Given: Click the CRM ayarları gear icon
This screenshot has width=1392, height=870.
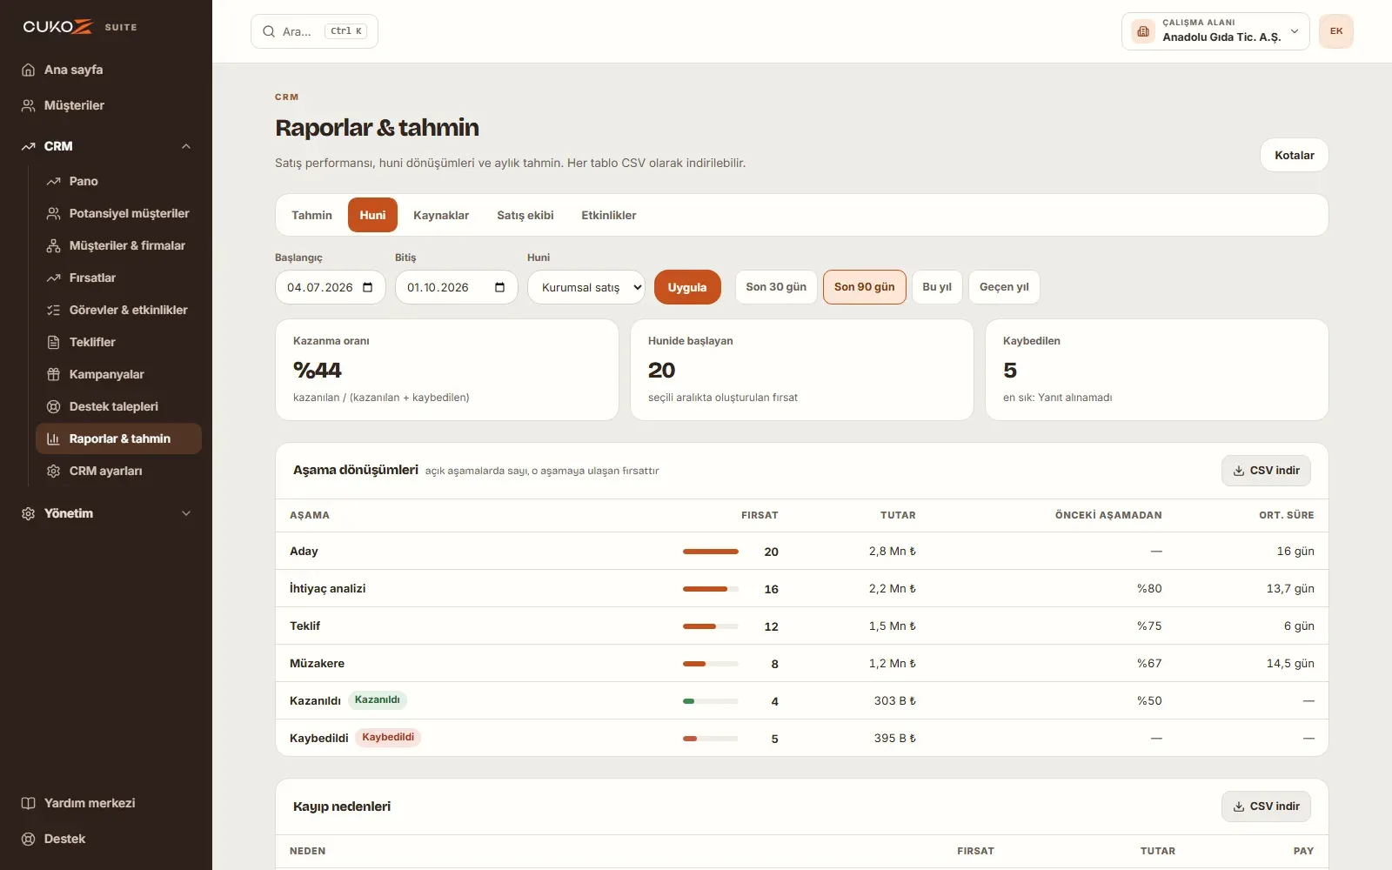Looking at the screenshot, I should coord(53,471).
